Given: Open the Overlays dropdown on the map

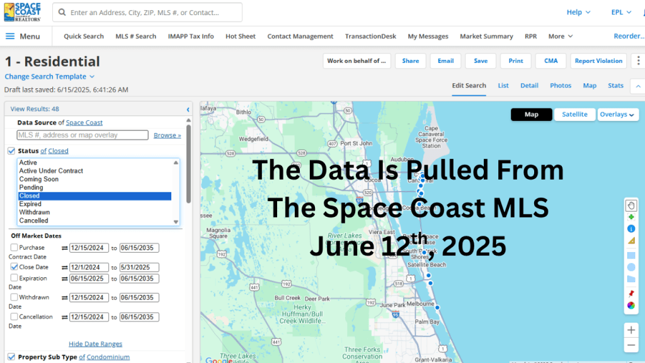Looking at the screenshot, I should click(x=618, y=114).
